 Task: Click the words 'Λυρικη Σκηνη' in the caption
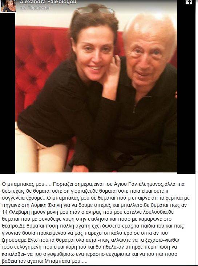[46, 205]
